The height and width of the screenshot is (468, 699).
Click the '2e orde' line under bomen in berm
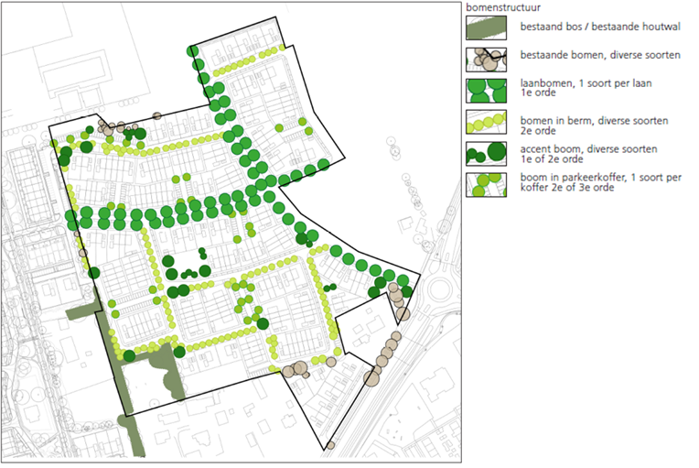coord(538,131)
